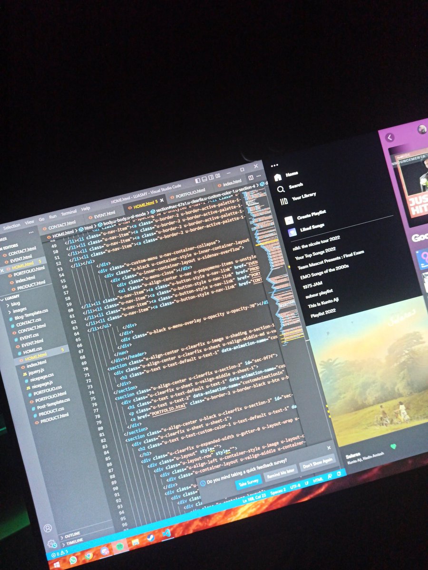
Task: Click the status bar notifications bell
Action: tap(338, 473)
